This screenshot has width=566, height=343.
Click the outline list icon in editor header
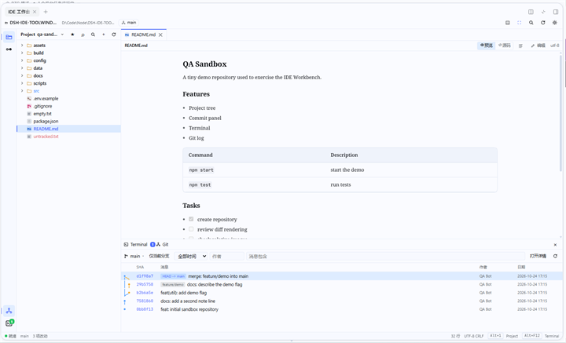520,46
